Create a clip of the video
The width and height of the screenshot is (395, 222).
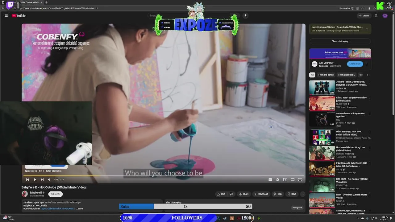278,194
